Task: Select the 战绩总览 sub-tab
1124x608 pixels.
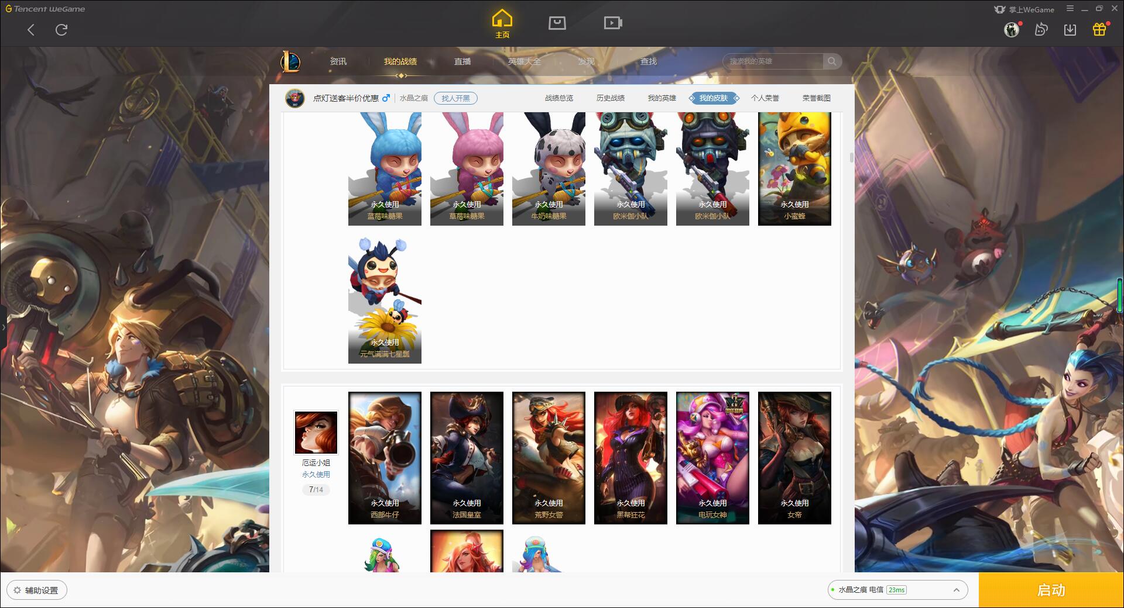Action: pos(559,98)
